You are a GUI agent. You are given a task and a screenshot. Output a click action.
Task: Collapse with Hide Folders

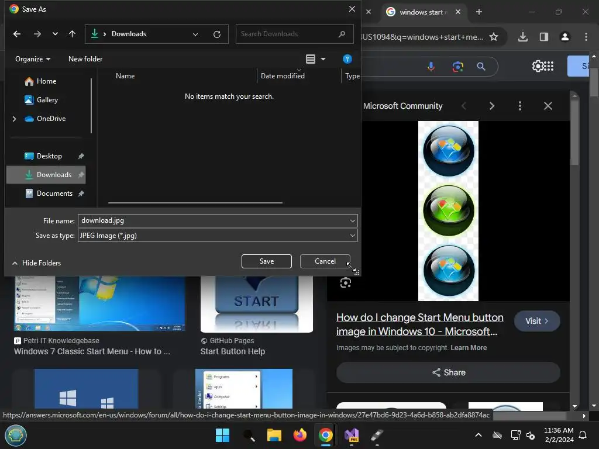coord(37,263)
